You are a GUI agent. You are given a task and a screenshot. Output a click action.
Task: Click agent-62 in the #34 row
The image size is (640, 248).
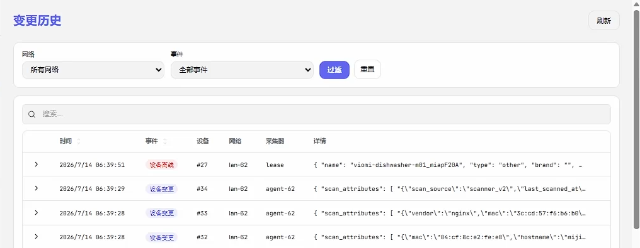coord(280,189)
